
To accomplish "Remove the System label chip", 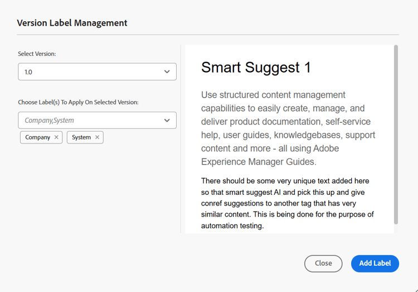I will click(x=97, y=137).
